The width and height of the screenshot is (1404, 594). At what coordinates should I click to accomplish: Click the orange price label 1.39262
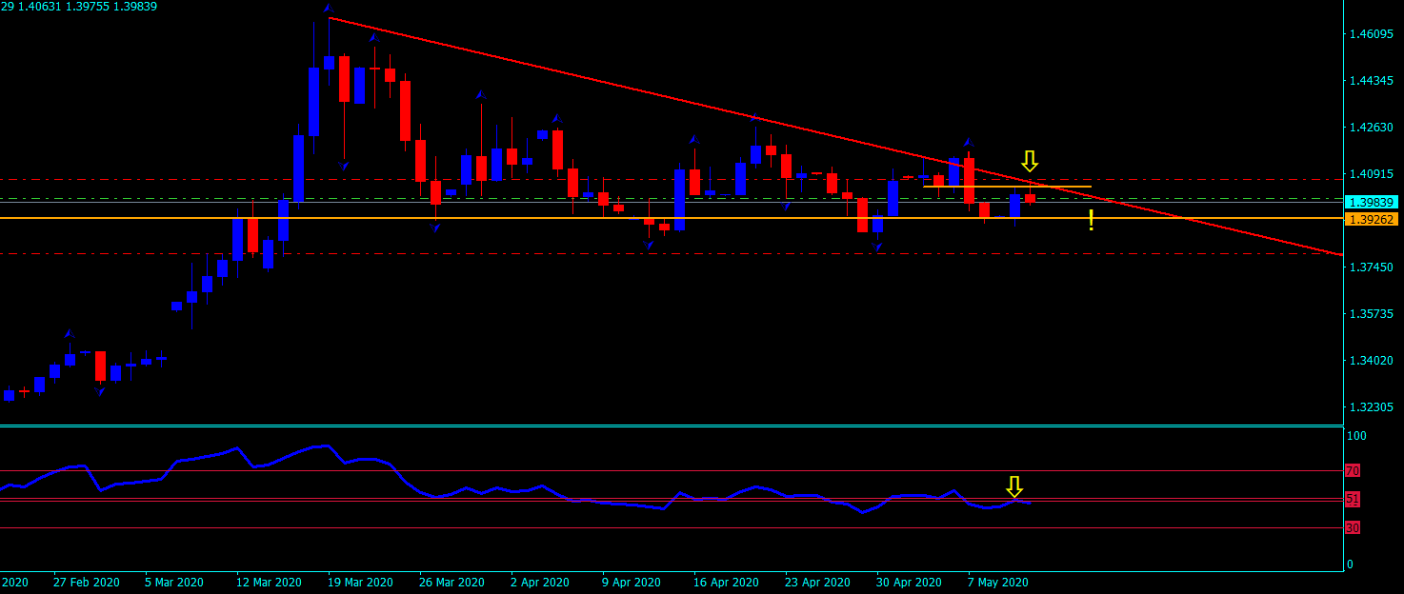(x=1372, y=219)
